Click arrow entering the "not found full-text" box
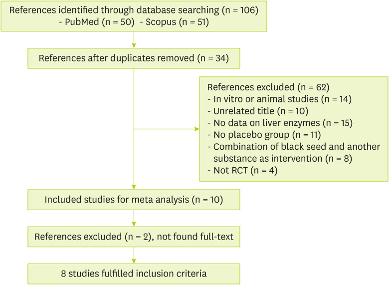 pos(134,224)
